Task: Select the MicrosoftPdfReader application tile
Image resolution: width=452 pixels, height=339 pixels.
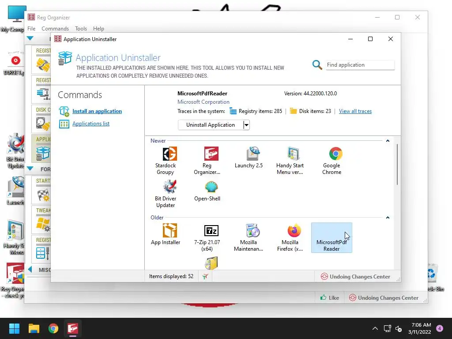Action: pos(331,238)
